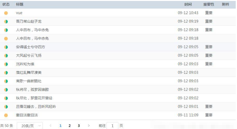Click the 重要性 column header

[x=209, y=4]
